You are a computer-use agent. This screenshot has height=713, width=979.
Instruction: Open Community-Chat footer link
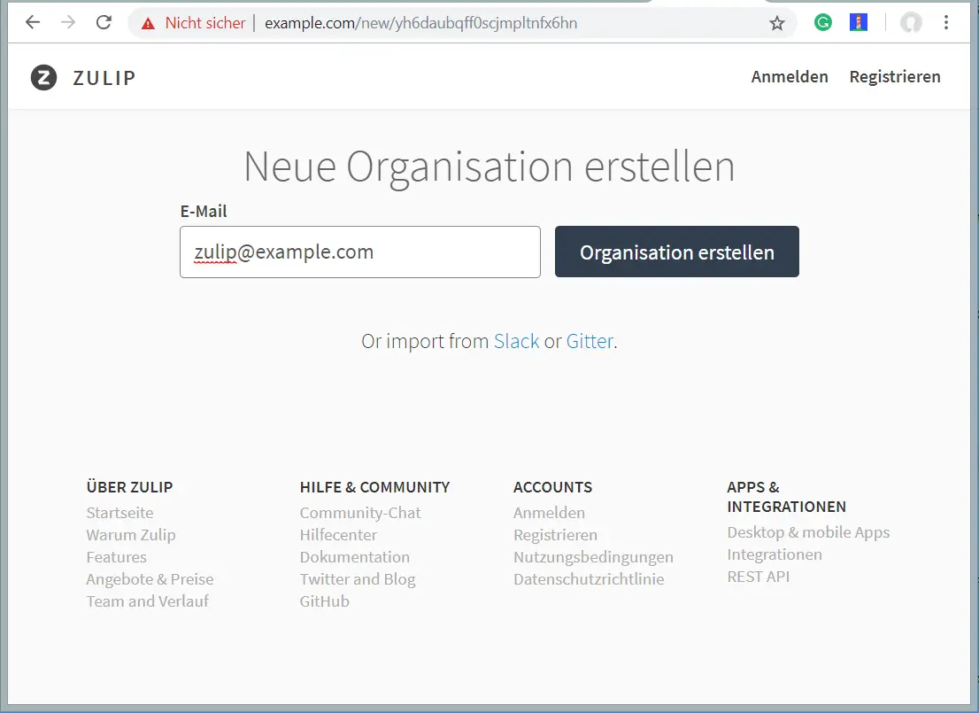(x=360, y=513)
